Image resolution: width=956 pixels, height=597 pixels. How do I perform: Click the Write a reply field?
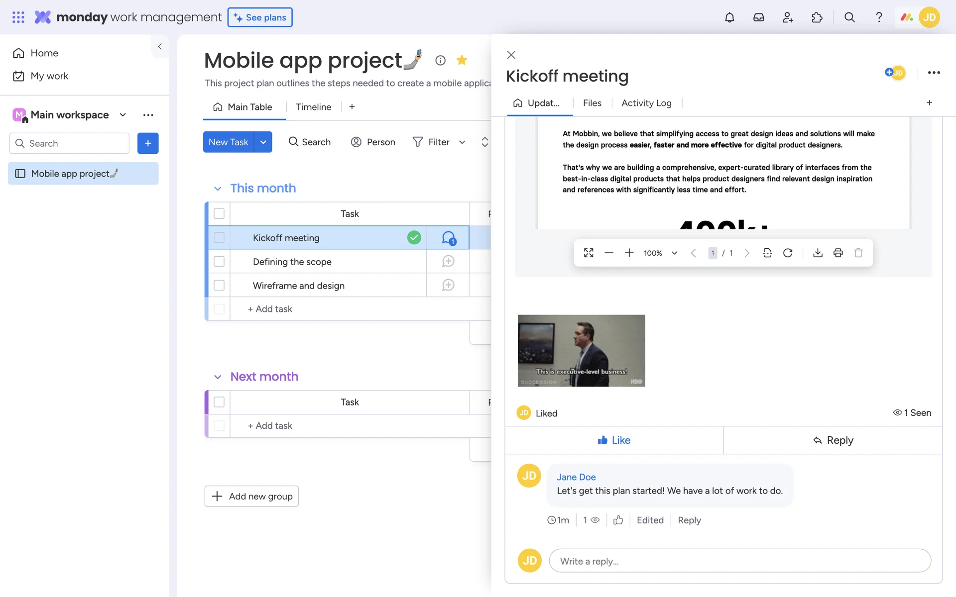click(x=739, y=561)
